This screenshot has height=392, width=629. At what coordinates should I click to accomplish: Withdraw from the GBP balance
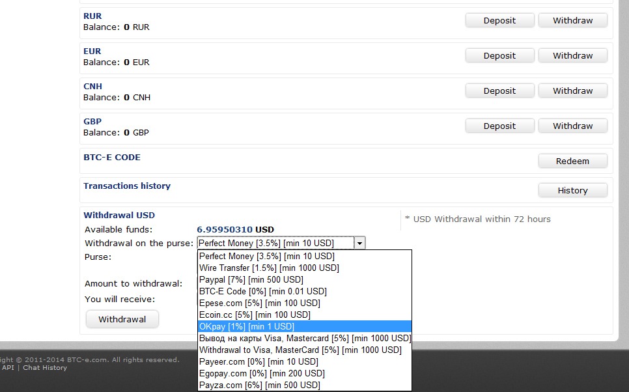pos(572,126)
